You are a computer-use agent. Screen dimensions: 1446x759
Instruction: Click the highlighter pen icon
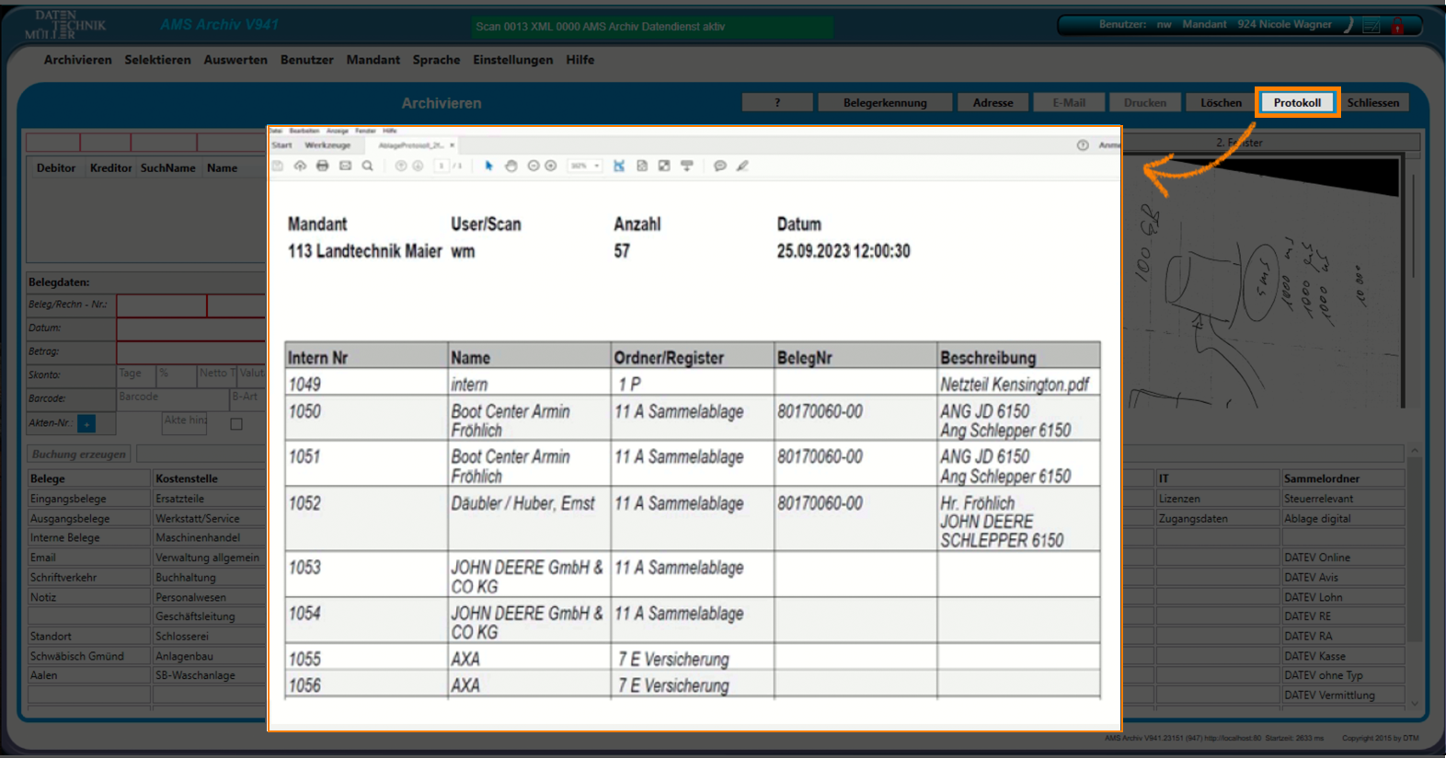coord(742,166)
